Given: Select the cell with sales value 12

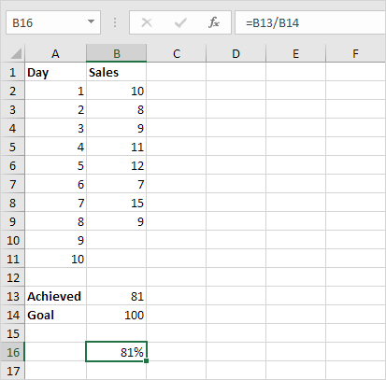Looking at the screenshot, I should point(117,165).
